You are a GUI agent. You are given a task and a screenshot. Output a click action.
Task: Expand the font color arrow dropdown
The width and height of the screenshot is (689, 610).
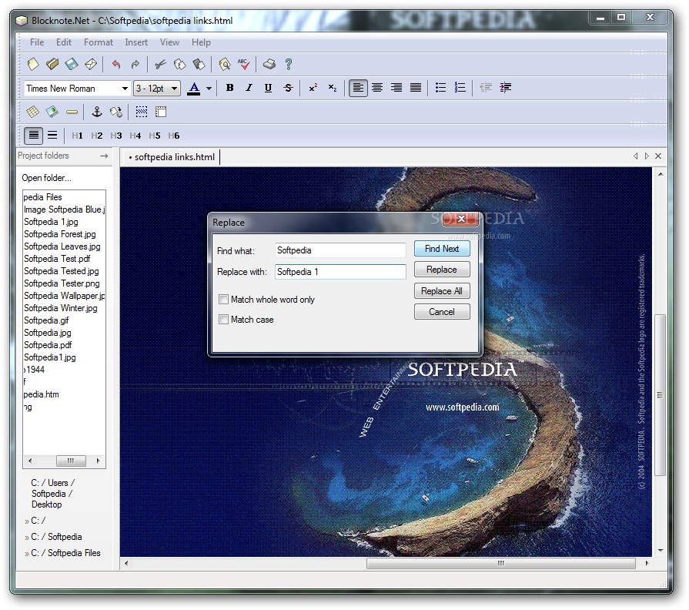coord(209,89)
